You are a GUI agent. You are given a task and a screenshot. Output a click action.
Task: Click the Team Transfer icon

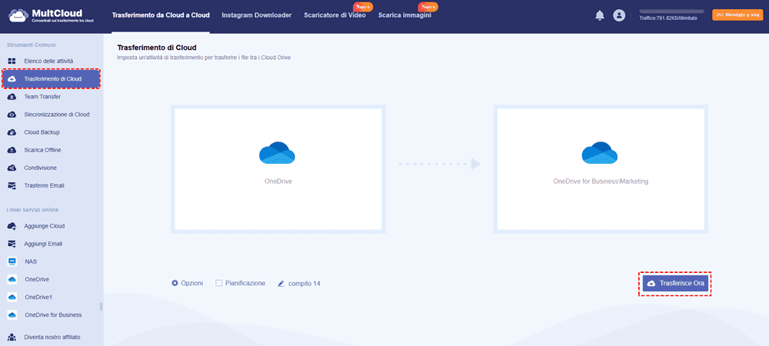point(12,97)
